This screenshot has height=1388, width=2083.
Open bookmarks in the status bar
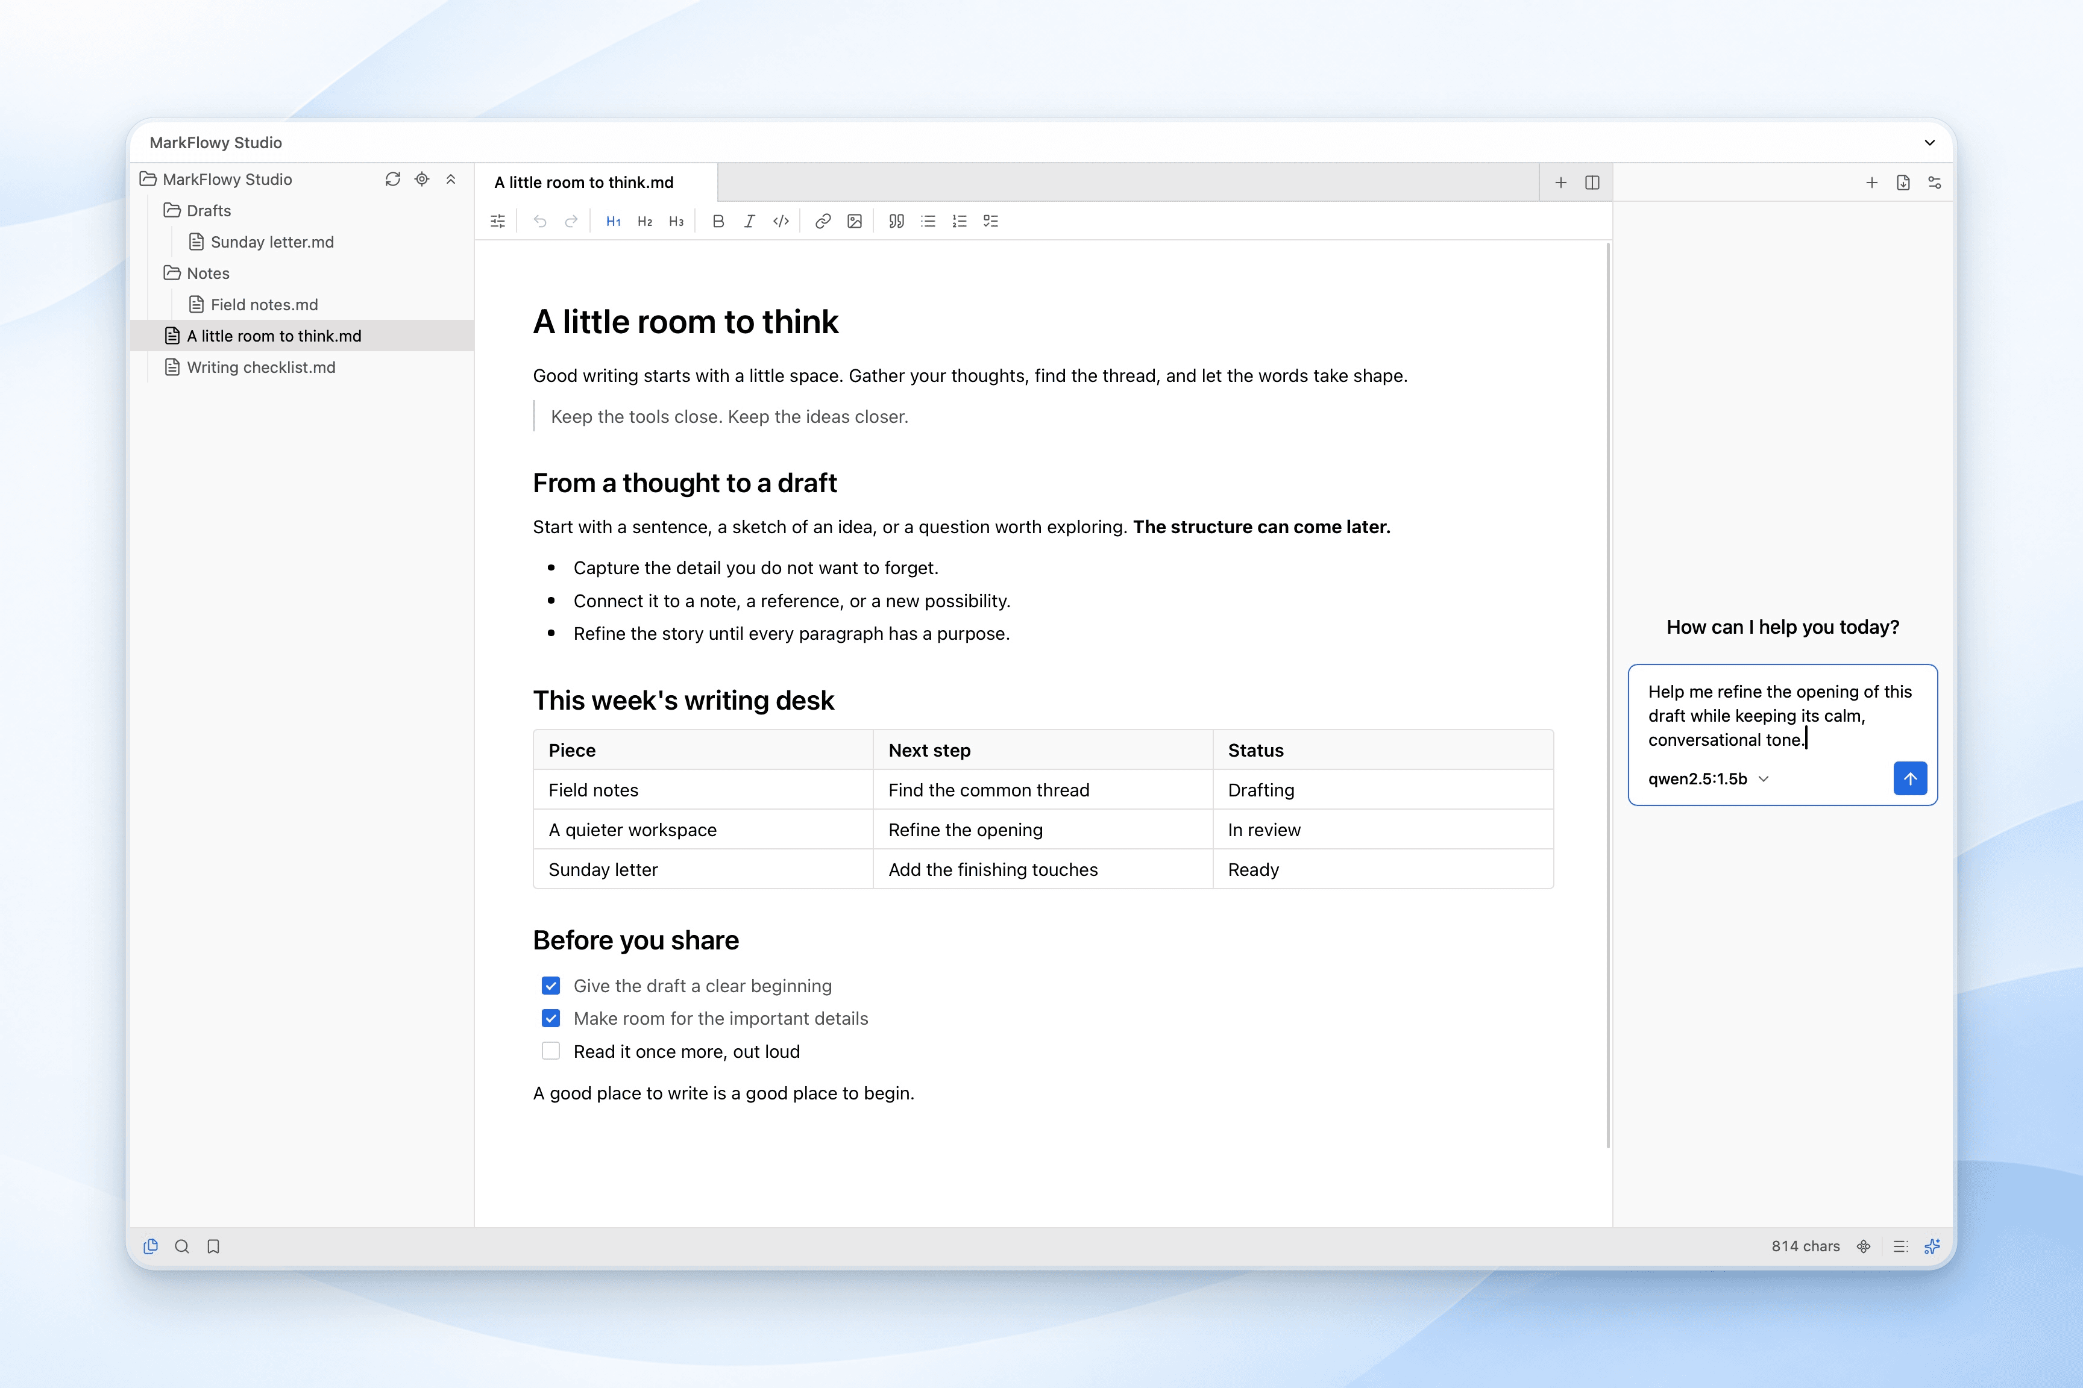coord(213,1246)
